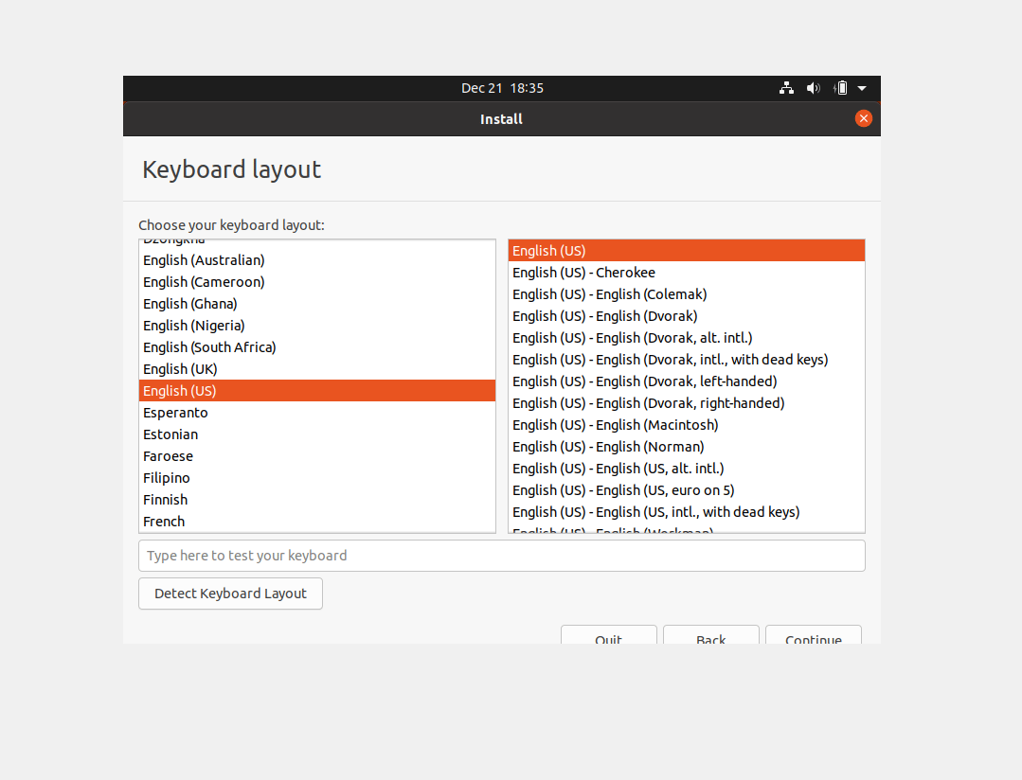Choose English (US, euro on 5) variant
This screenshot has height=780, width=1022.
click(687, 490)
